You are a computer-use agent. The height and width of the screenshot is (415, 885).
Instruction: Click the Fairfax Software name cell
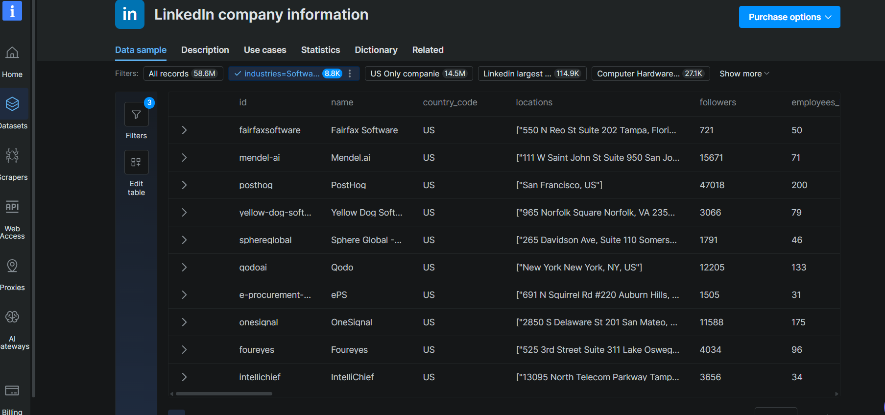pyautogui.click(x=364, y=130)
